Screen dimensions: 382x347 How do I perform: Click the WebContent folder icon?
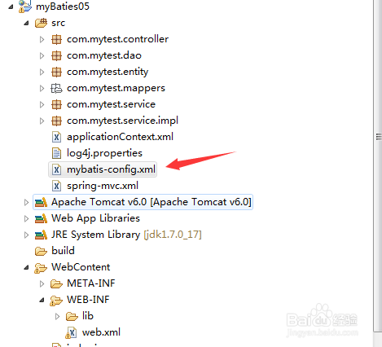41,268
